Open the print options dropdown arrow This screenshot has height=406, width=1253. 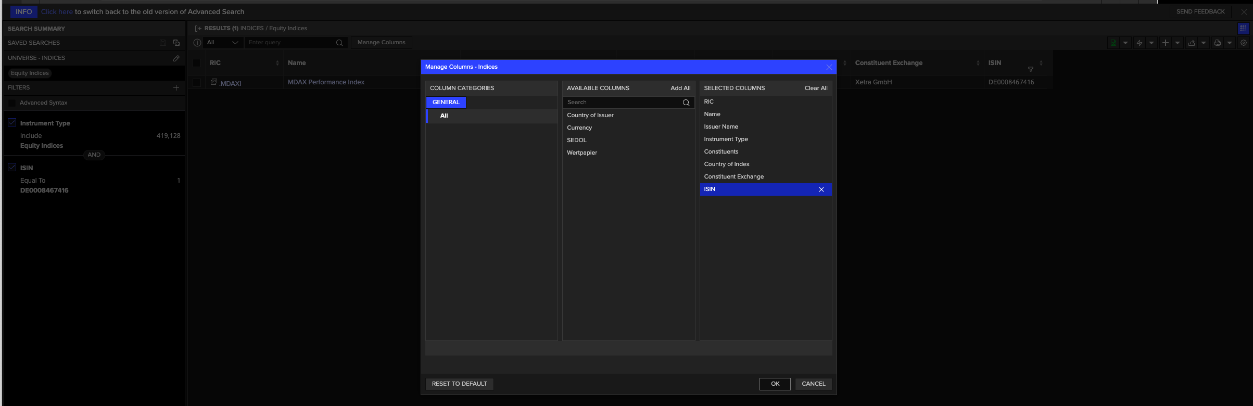1230,43
